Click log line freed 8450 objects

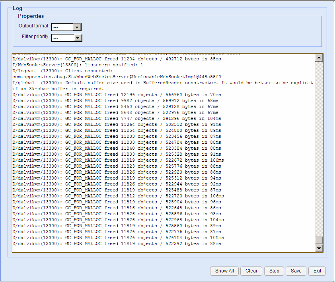(x=115, y=107)
